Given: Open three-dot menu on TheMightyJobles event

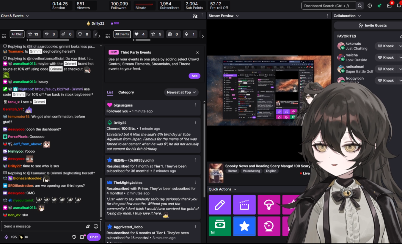Looking at the screenshot, I should coord(196,182).
